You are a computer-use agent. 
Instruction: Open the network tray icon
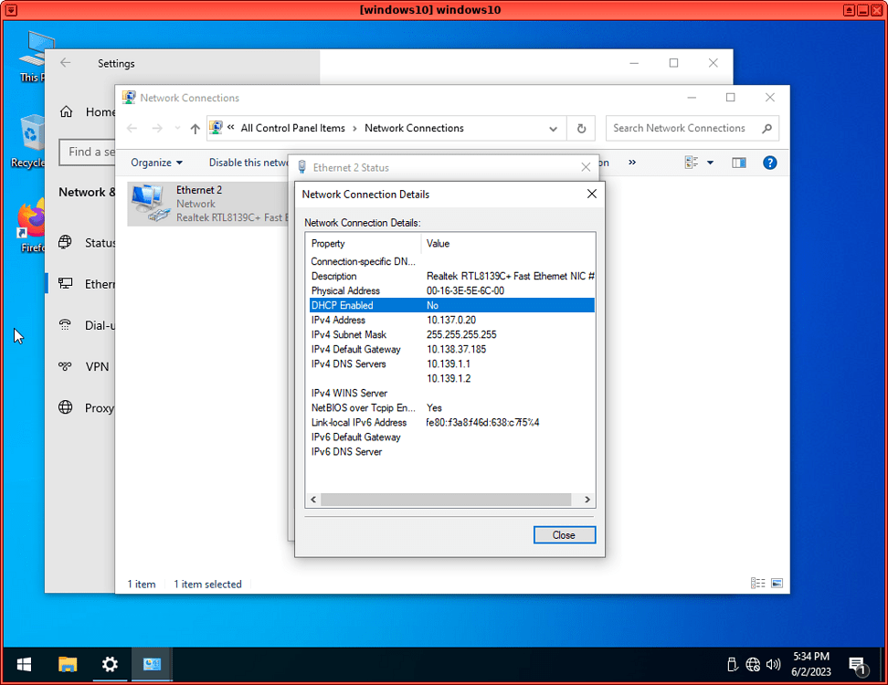tap(753, 665)
